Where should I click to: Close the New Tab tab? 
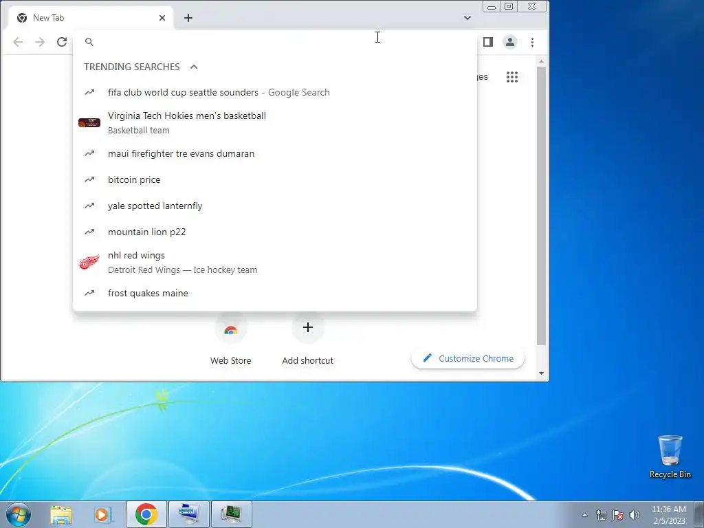pos(162,18)
